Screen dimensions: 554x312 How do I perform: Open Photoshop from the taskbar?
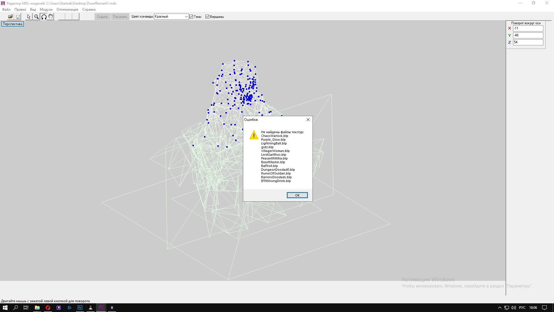coord(80,308)
